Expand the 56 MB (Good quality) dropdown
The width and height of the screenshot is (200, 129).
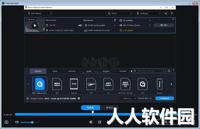pos(100,25)
